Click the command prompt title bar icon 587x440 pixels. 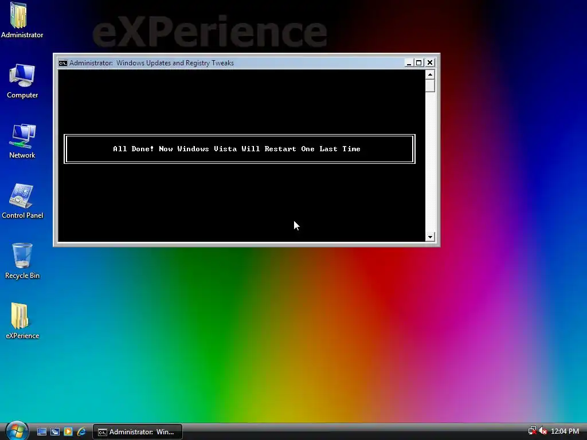(63, 63)
